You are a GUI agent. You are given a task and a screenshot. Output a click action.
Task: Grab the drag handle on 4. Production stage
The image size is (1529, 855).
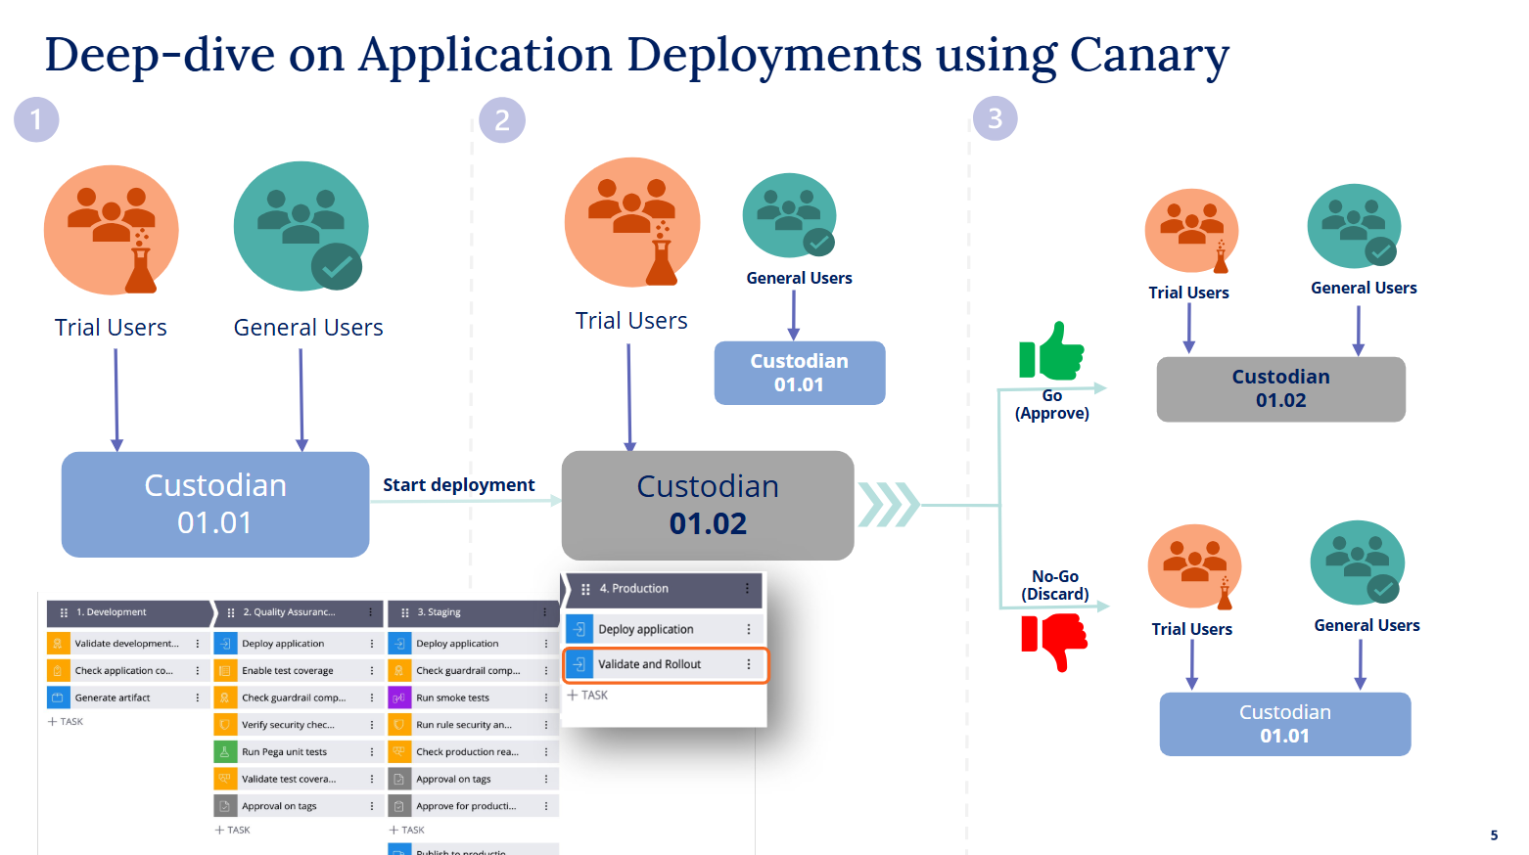tap(585, 589)
